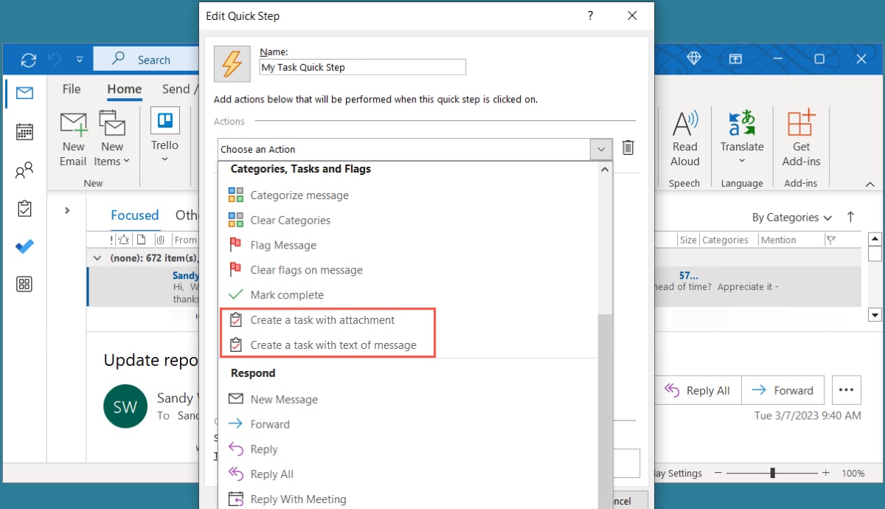Select Create a task with attachment action
The height and width of the screenshot is (509, 885).
pos(322,319)
